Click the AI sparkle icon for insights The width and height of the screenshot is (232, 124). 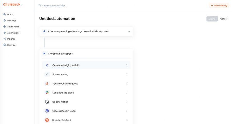[x=47, y=65]
